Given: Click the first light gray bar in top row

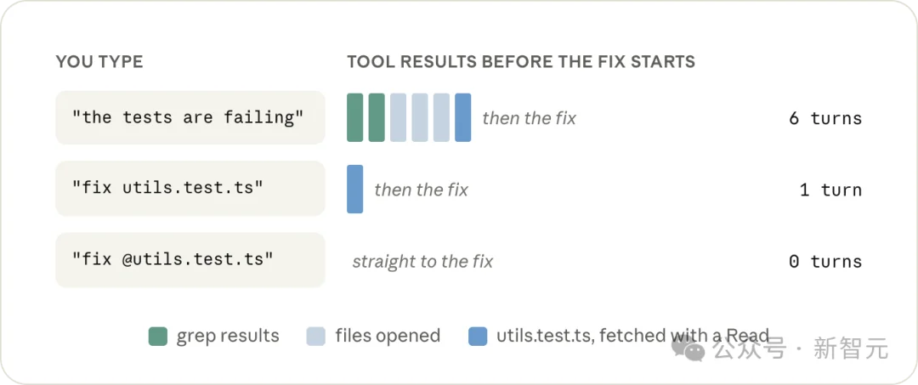Looking at the screenshot, I should tap(398, 117).
